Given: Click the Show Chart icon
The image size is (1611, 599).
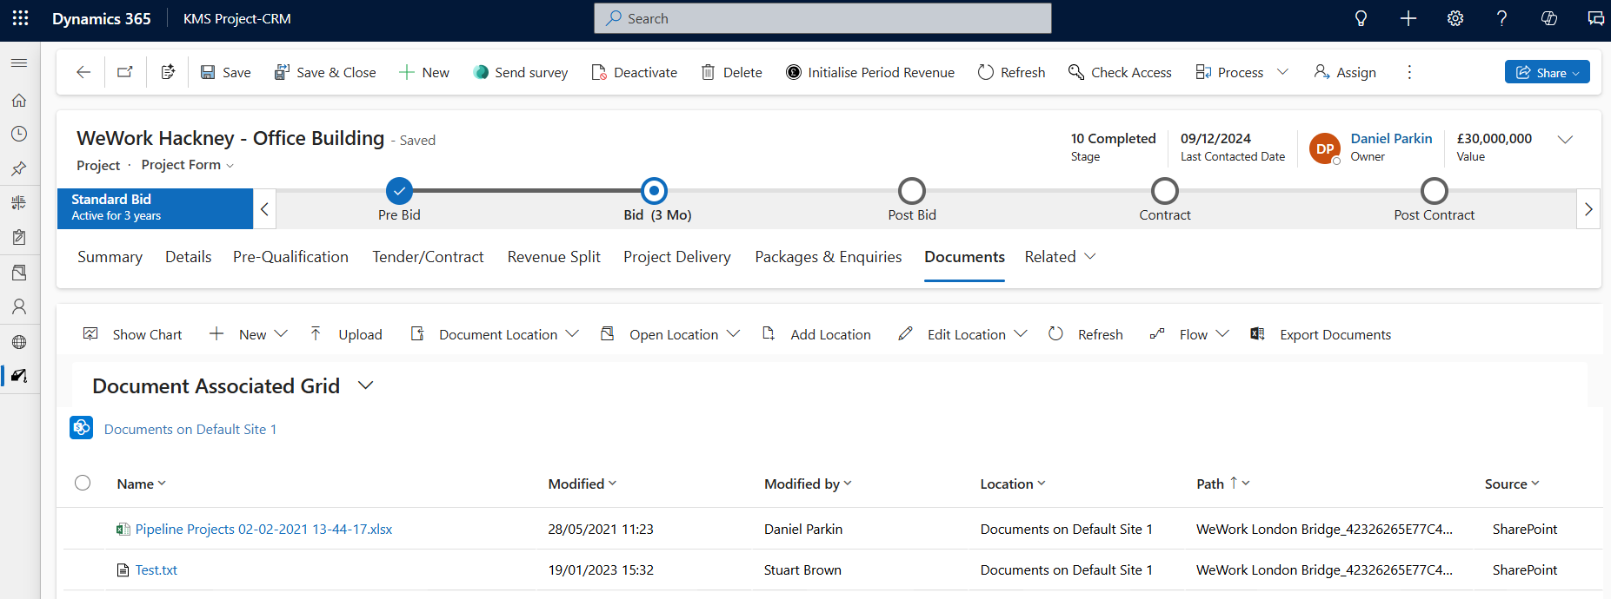Looking at the screenshot, I should 90,333.
